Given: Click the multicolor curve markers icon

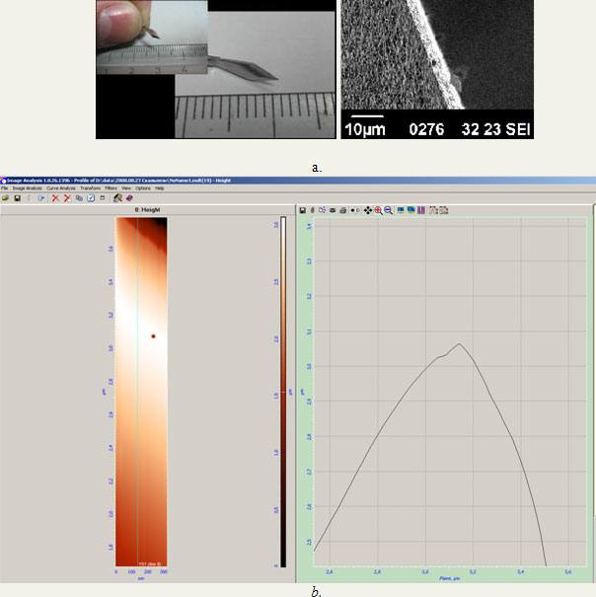Looking at the screenshot, I should click(444, 210).
